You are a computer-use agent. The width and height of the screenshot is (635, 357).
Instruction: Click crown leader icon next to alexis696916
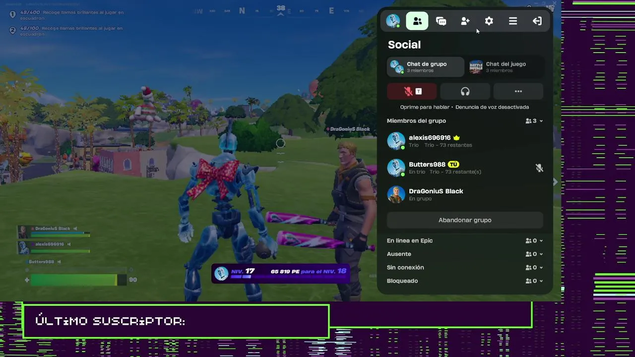[456, 138]
